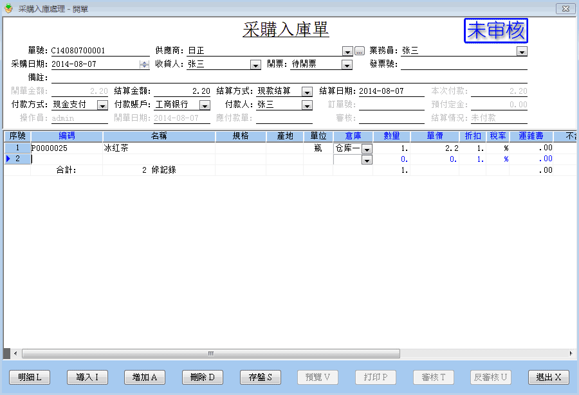This screenshot has width=579, height=395.
Task: Expand the 付款賬戶 payment account dropdown
Action: click(x=205, y=105)
